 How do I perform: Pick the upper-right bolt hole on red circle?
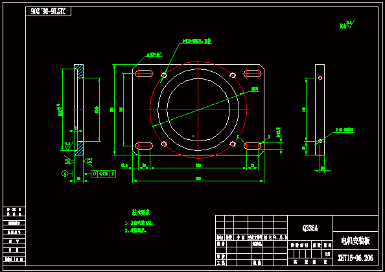pos(233,75)
